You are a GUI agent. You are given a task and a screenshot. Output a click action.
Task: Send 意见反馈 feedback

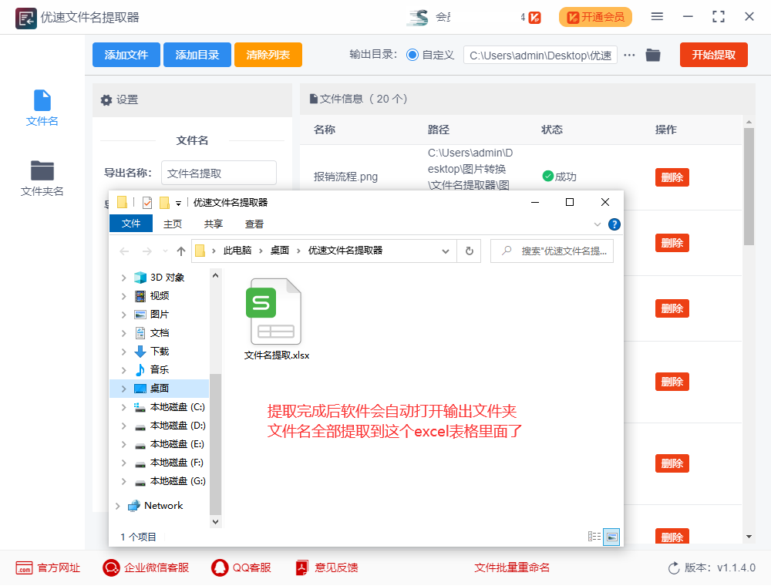pyautogui.click(x=327, y=567)
